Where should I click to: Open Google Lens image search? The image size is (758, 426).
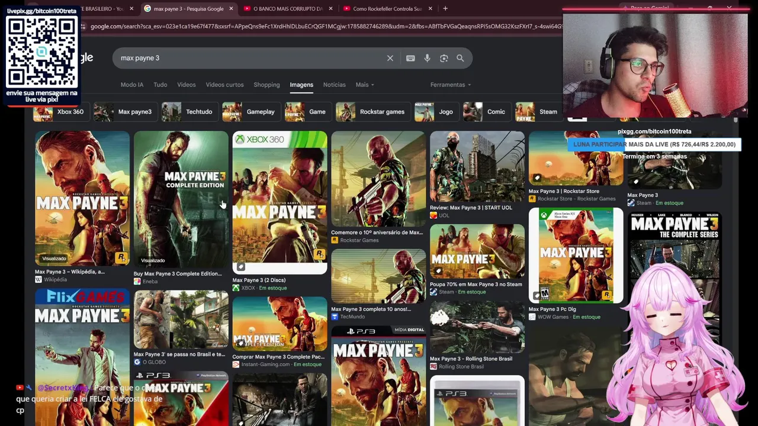(444, 58)
